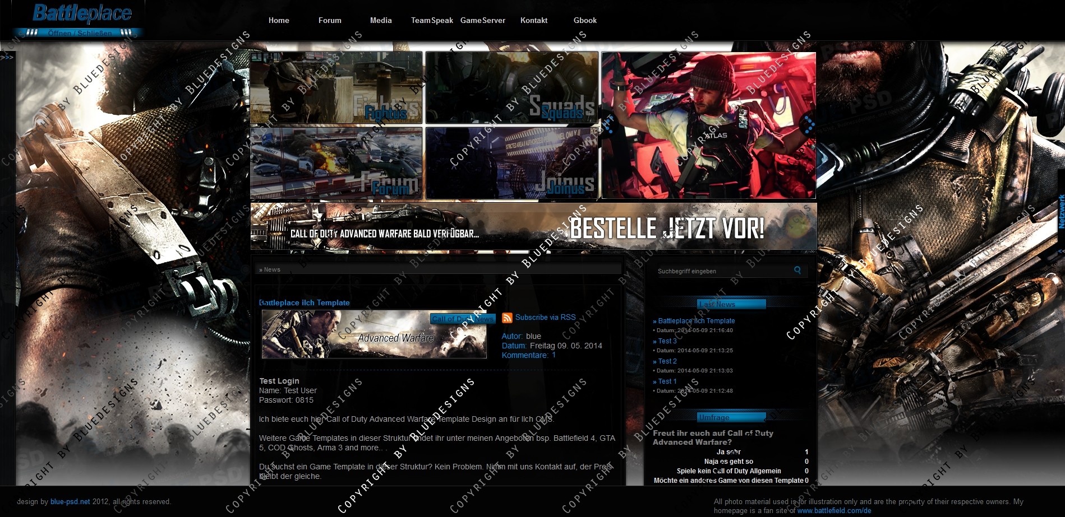Select poll answer Naja es geht so
The image size is (1065, 517).
coord(729,462)
